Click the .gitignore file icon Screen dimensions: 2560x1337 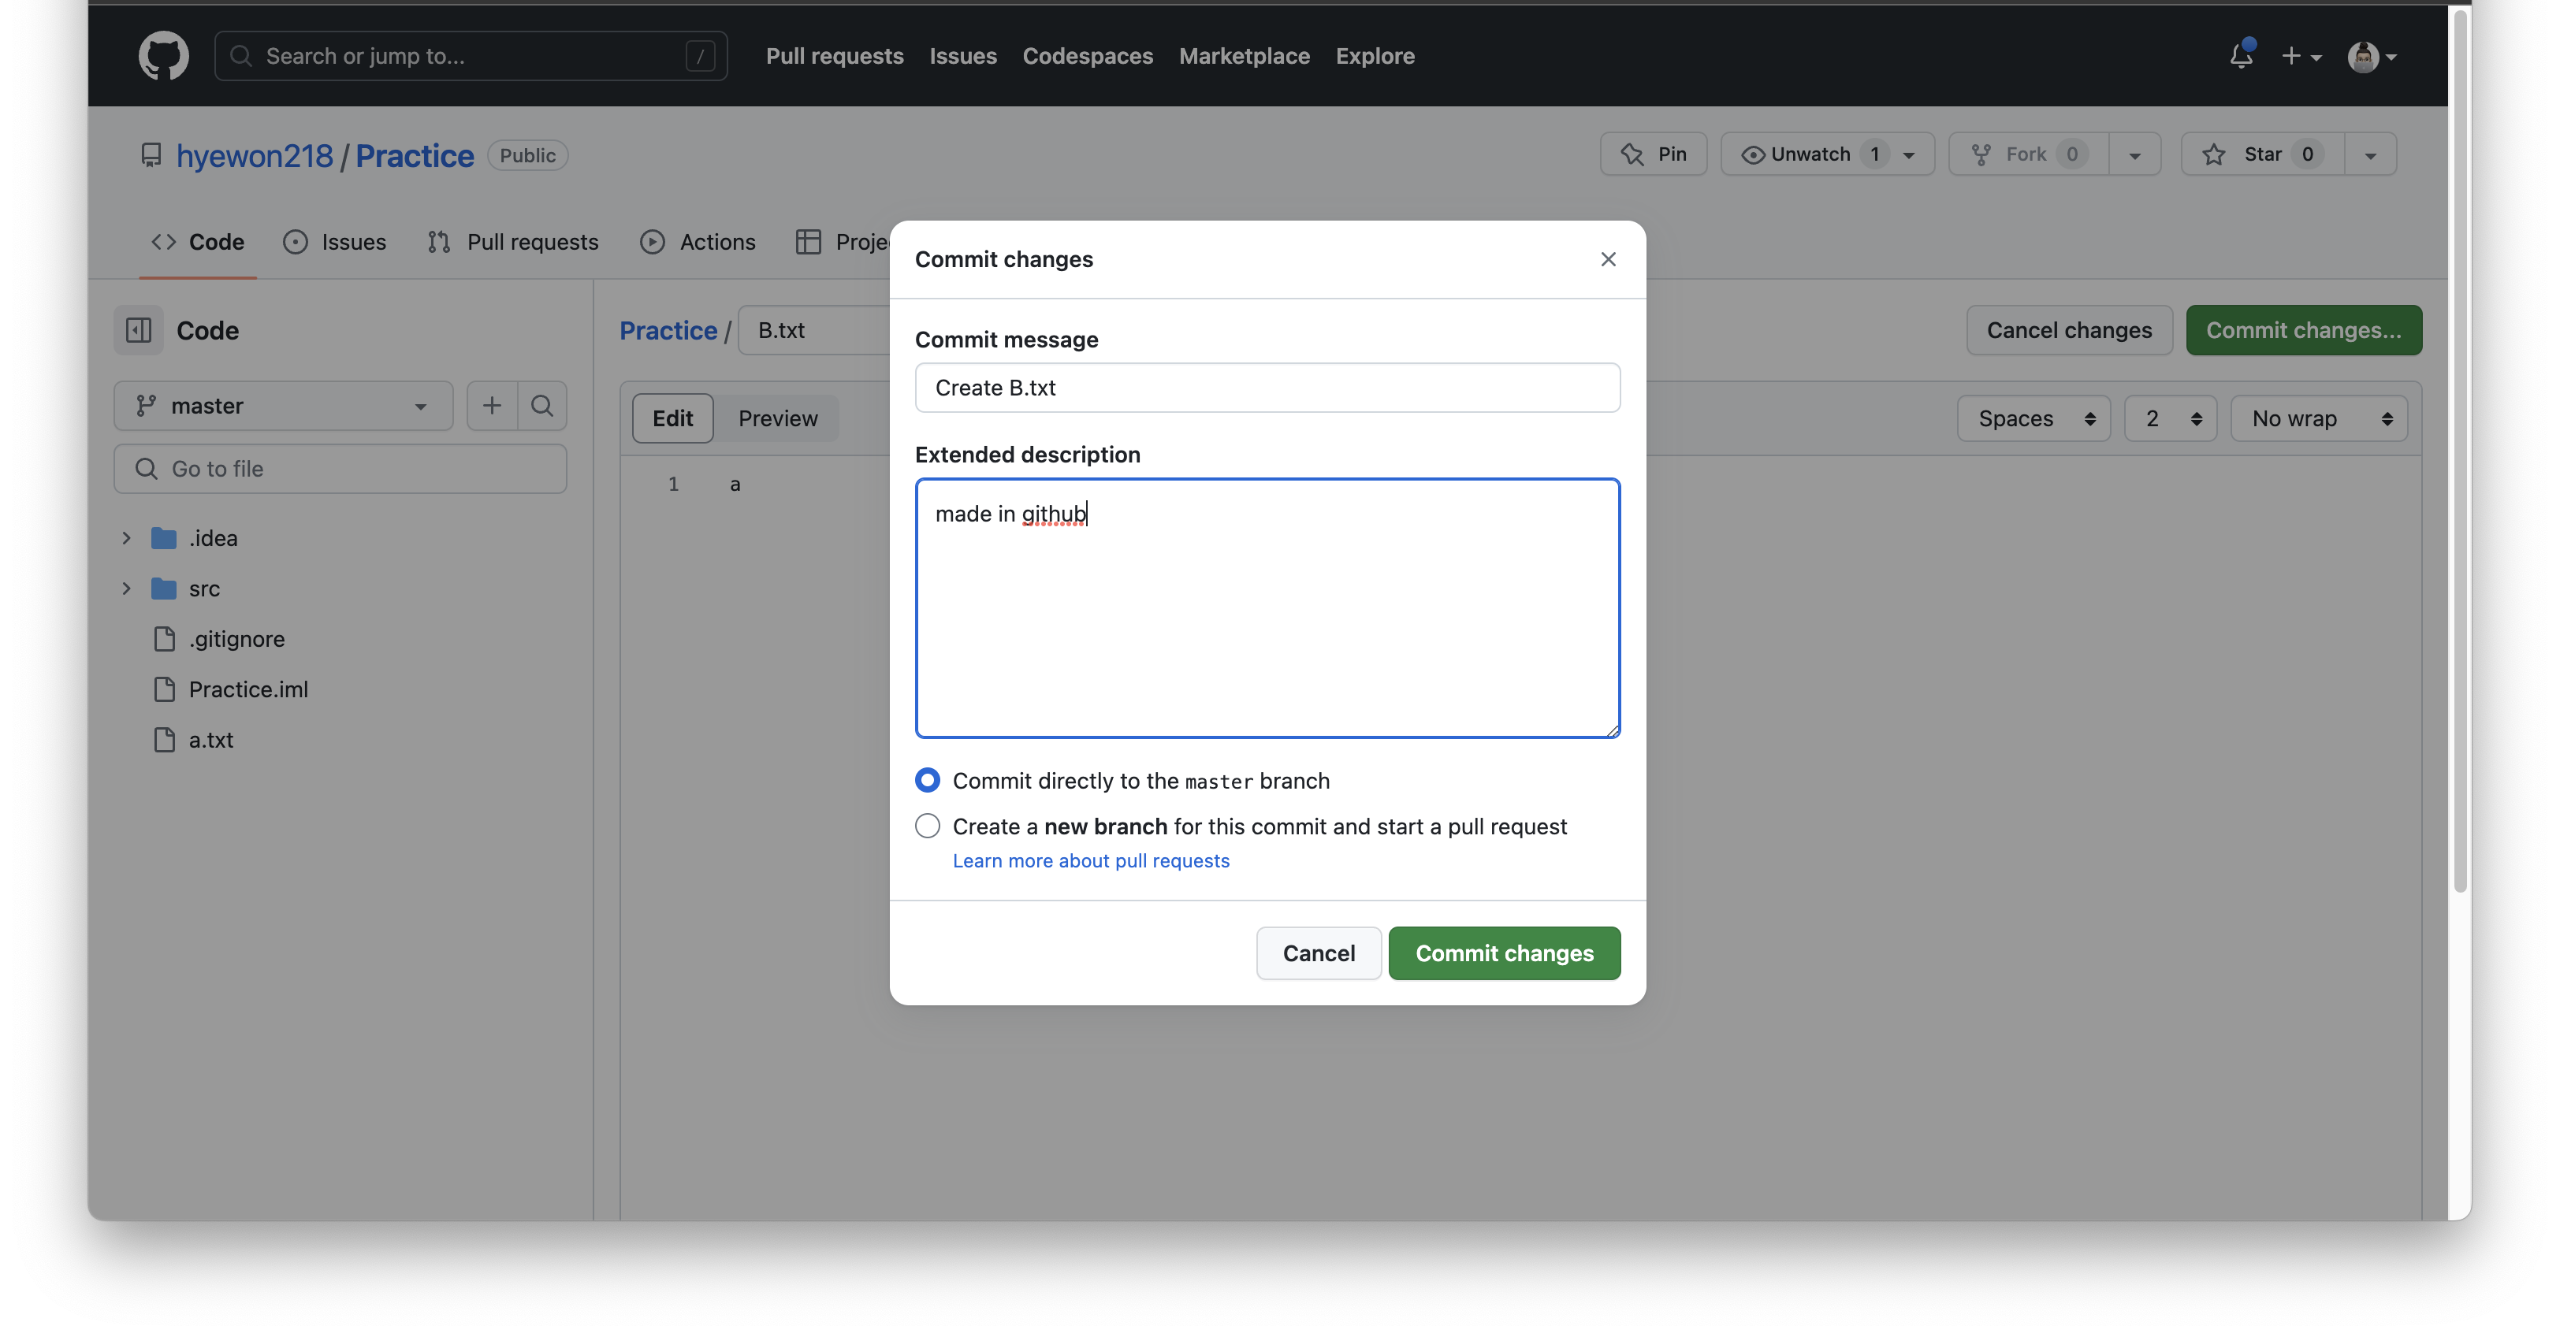(165, 639)
